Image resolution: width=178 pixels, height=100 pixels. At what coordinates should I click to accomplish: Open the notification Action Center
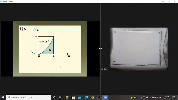pyautogui.click(x=174, y=97)
